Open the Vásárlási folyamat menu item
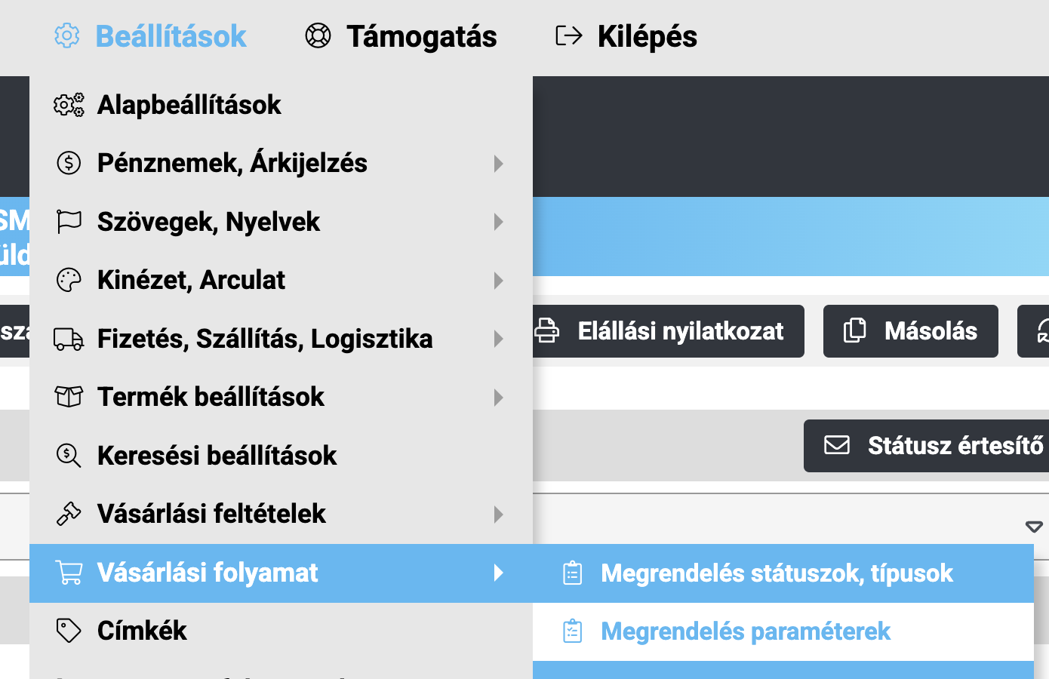This screenshot has width=1049, height=679. point(208,573)
